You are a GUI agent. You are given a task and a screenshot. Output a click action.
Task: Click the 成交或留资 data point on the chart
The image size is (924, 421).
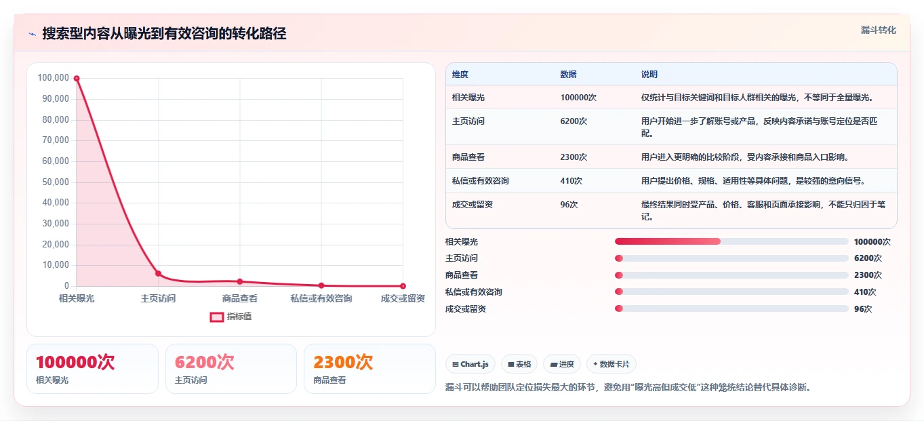pyautogui.click(x=403, y=286)
